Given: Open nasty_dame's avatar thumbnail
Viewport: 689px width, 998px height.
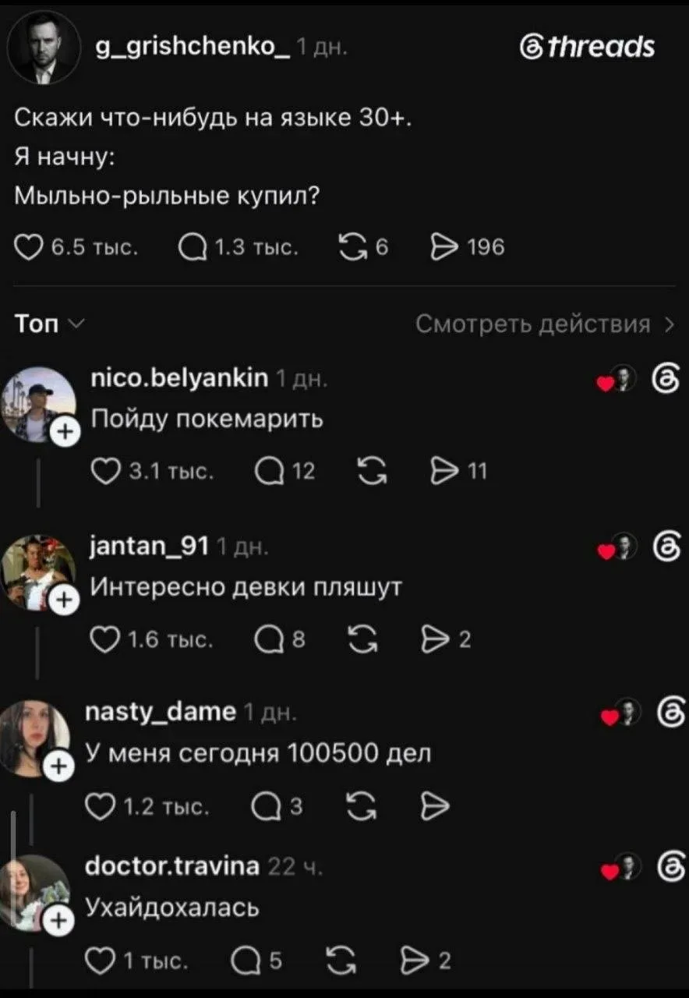Looking at the screenshot, I should 34,738.
